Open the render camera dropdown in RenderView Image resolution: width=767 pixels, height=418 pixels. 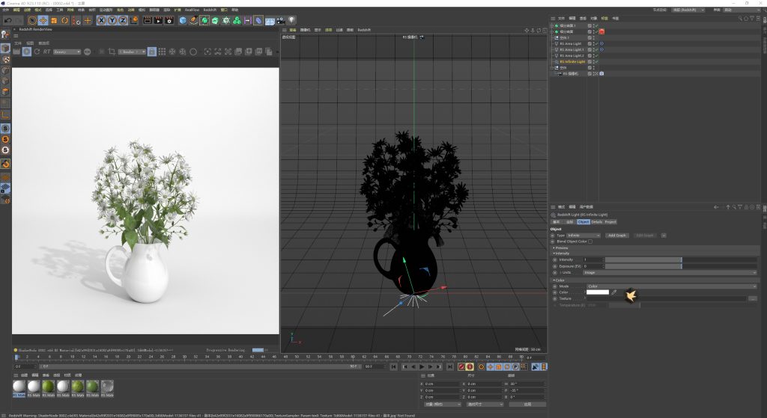click(x=132, y=52)
